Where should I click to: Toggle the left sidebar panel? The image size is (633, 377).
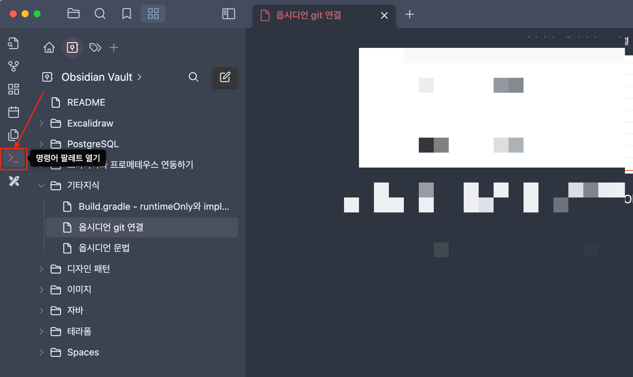[x=229, y=14]
